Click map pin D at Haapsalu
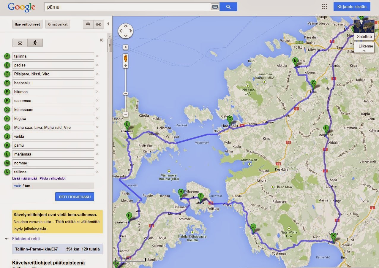The height and width of the screenshot is (268, 379). click(x=230, y=120)
